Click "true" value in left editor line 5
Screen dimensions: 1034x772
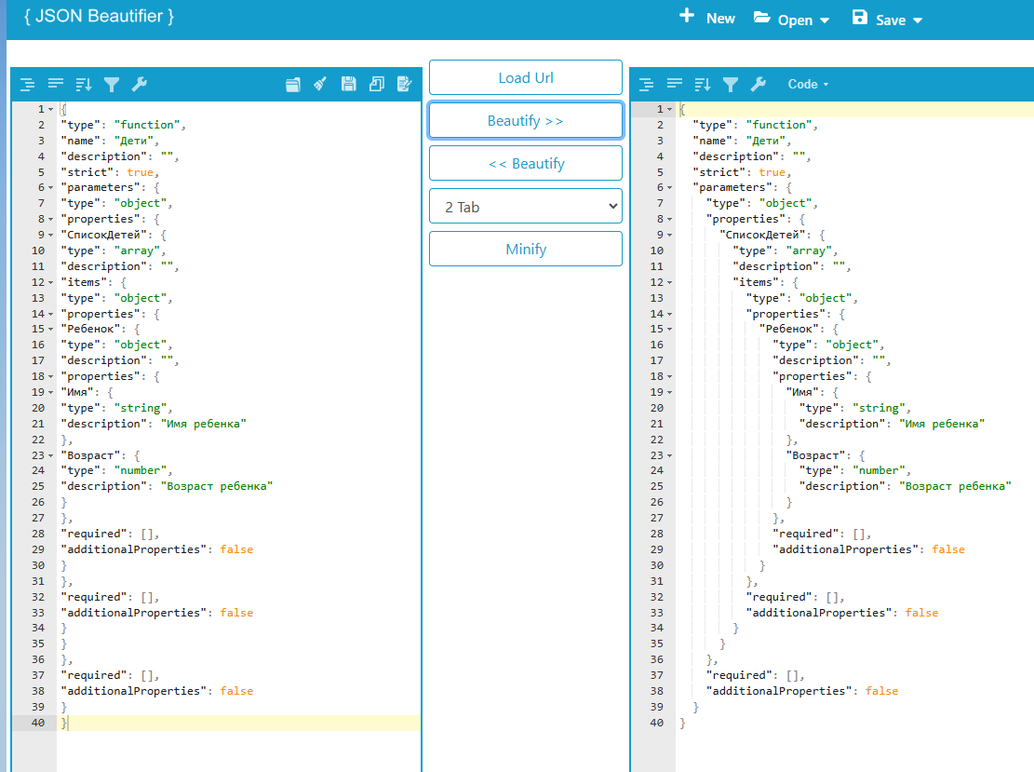tap(140, 172)
